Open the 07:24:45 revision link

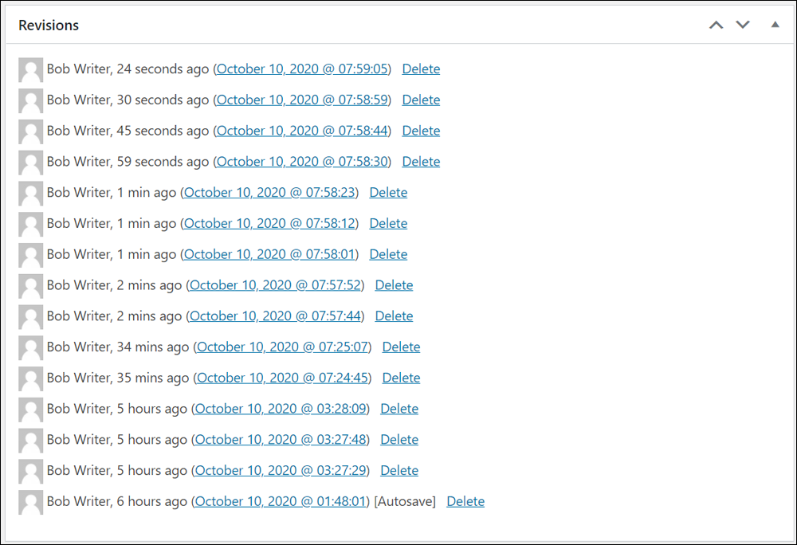[283, 378]
